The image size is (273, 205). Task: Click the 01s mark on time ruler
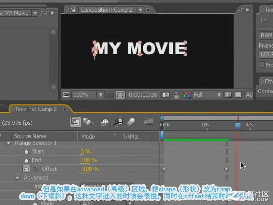click(206, 125)
